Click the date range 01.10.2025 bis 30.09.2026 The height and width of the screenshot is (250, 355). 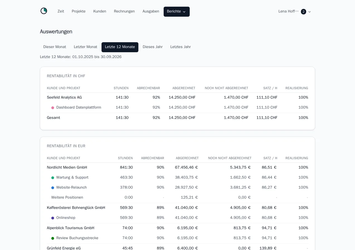[97, 57]
